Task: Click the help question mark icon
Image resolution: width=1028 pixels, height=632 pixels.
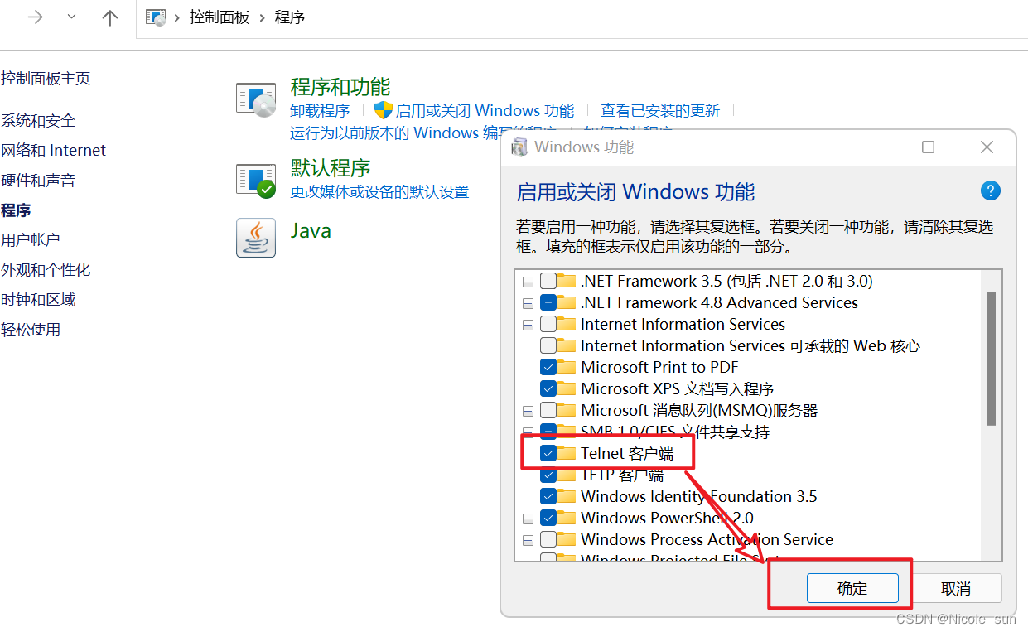Action: (991, 191)
